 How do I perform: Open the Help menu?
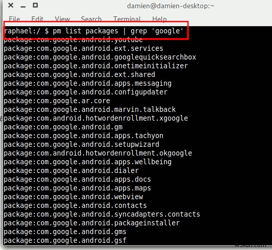(159, 19)
